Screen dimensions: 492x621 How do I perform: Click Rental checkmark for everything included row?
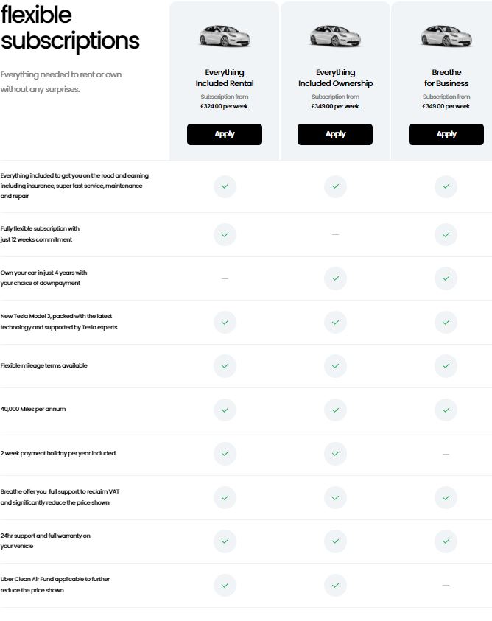[225, 186]
